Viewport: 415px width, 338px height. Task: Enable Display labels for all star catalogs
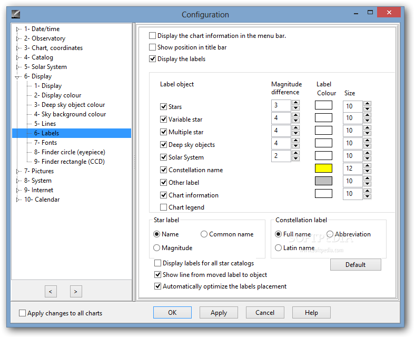158,263
